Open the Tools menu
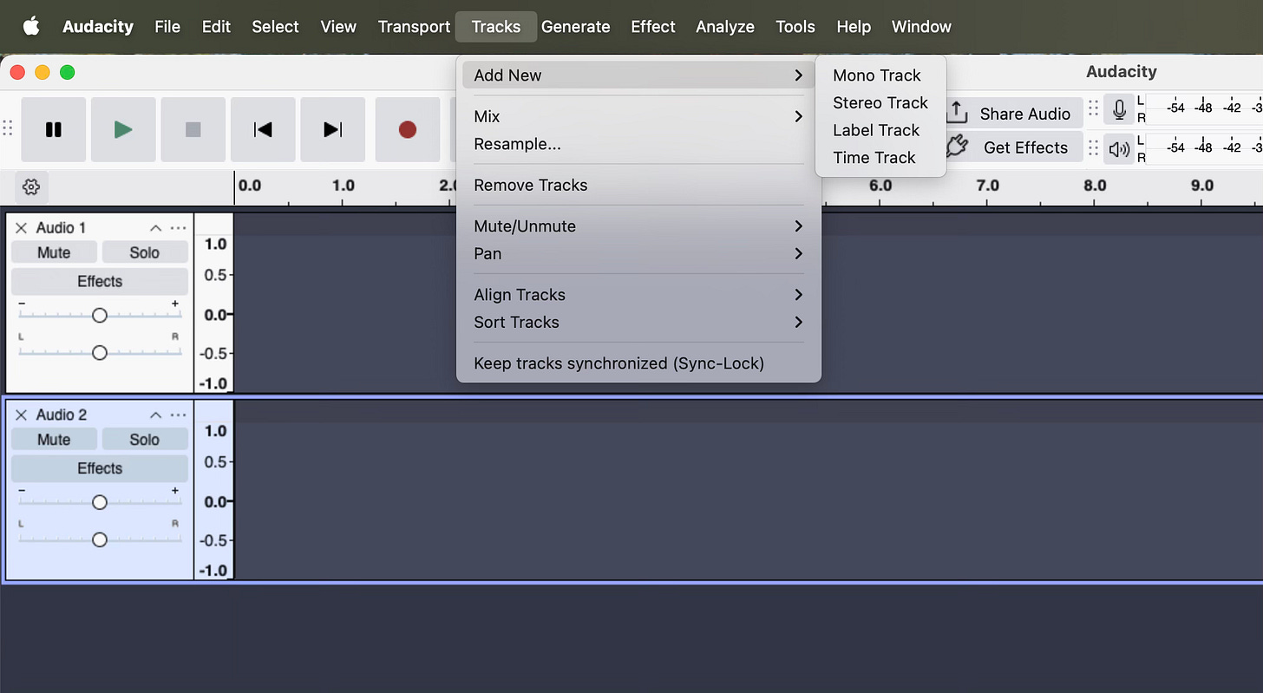Viewport: 1263px width, 693px height. pos(795,27)
